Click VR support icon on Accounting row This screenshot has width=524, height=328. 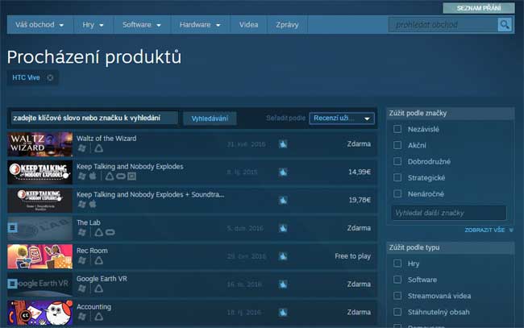283,313
